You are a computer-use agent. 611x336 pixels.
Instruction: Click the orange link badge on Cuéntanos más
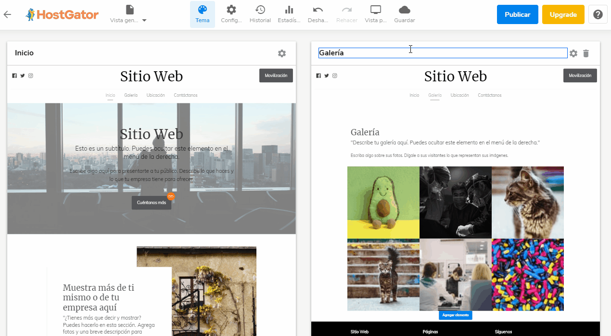[x=171, y=196]
